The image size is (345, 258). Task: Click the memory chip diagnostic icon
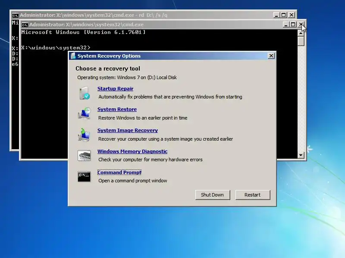(84, 156)
